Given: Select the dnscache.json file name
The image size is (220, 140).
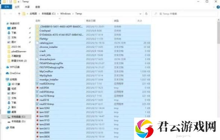Looking at the screenshot, I should 47,59.
